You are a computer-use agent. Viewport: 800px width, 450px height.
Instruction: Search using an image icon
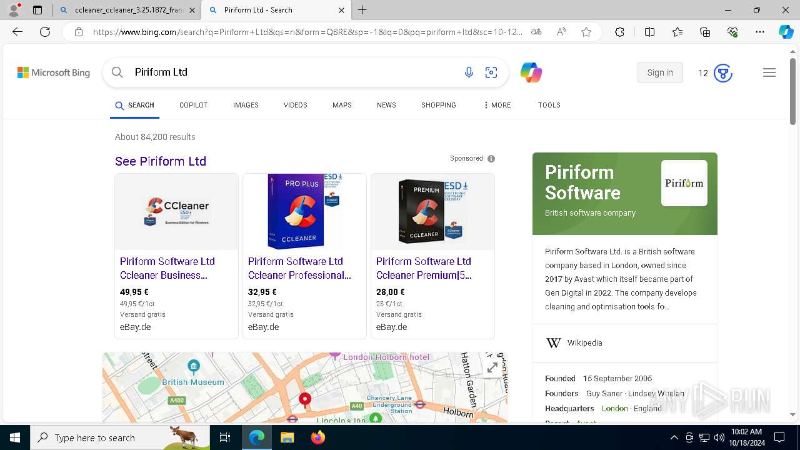click(x=491, y=72)
